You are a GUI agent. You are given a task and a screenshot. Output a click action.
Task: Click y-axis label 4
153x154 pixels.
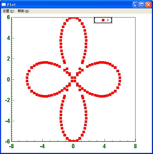[x=8, y=38]
